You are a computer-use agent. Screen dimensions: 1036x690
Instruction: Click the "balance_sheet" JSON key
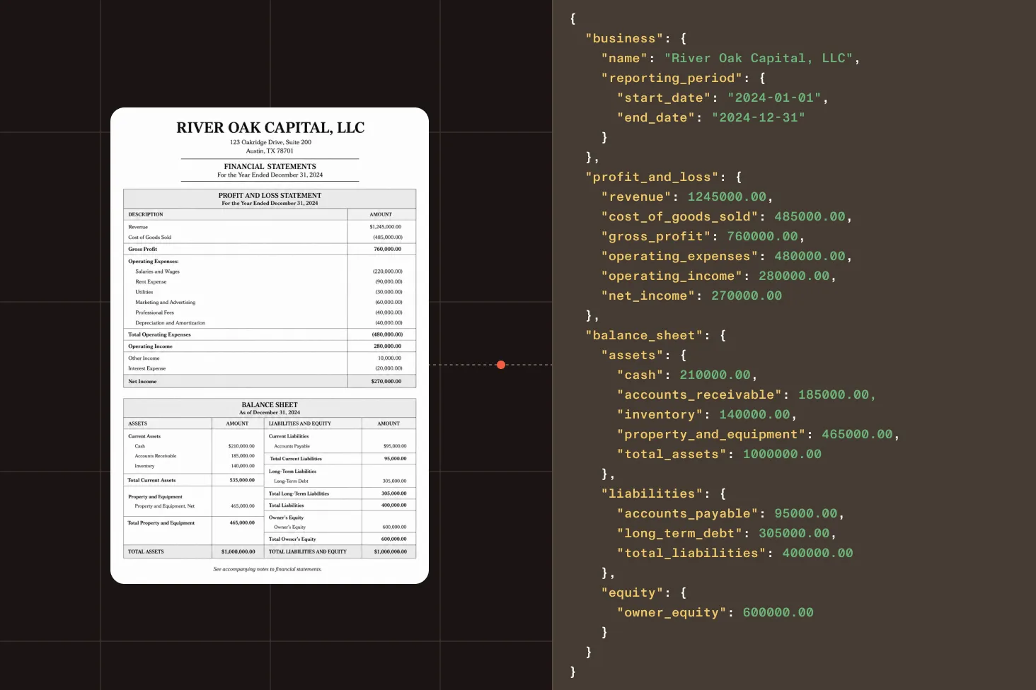[645, 335]
